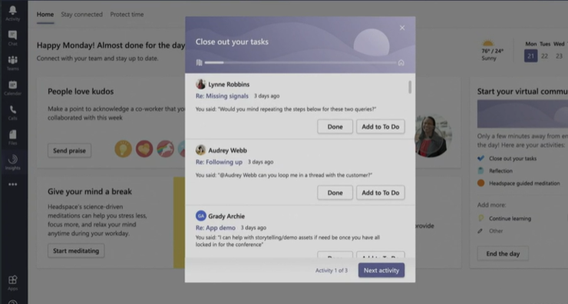Switch to Stay connected tab
568x304 pixels.
(81, 15)
